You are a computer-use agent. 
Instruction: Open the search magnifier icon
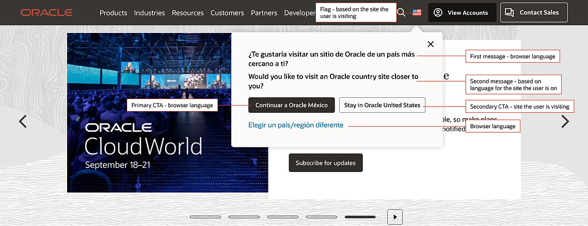pyautogui.click(x=401, y=13)
